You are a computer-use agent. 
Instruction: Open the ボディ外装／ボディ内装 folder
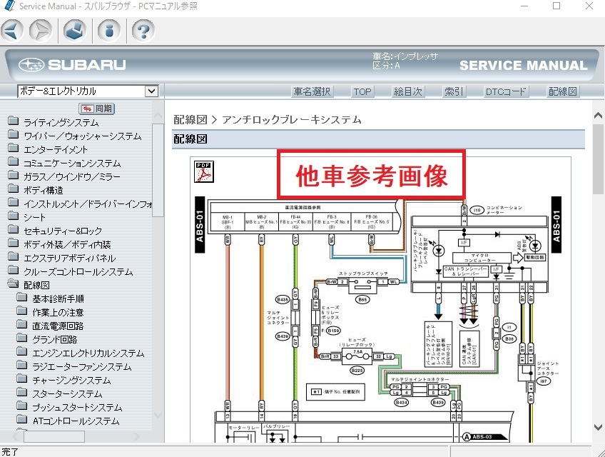[67, 244]
